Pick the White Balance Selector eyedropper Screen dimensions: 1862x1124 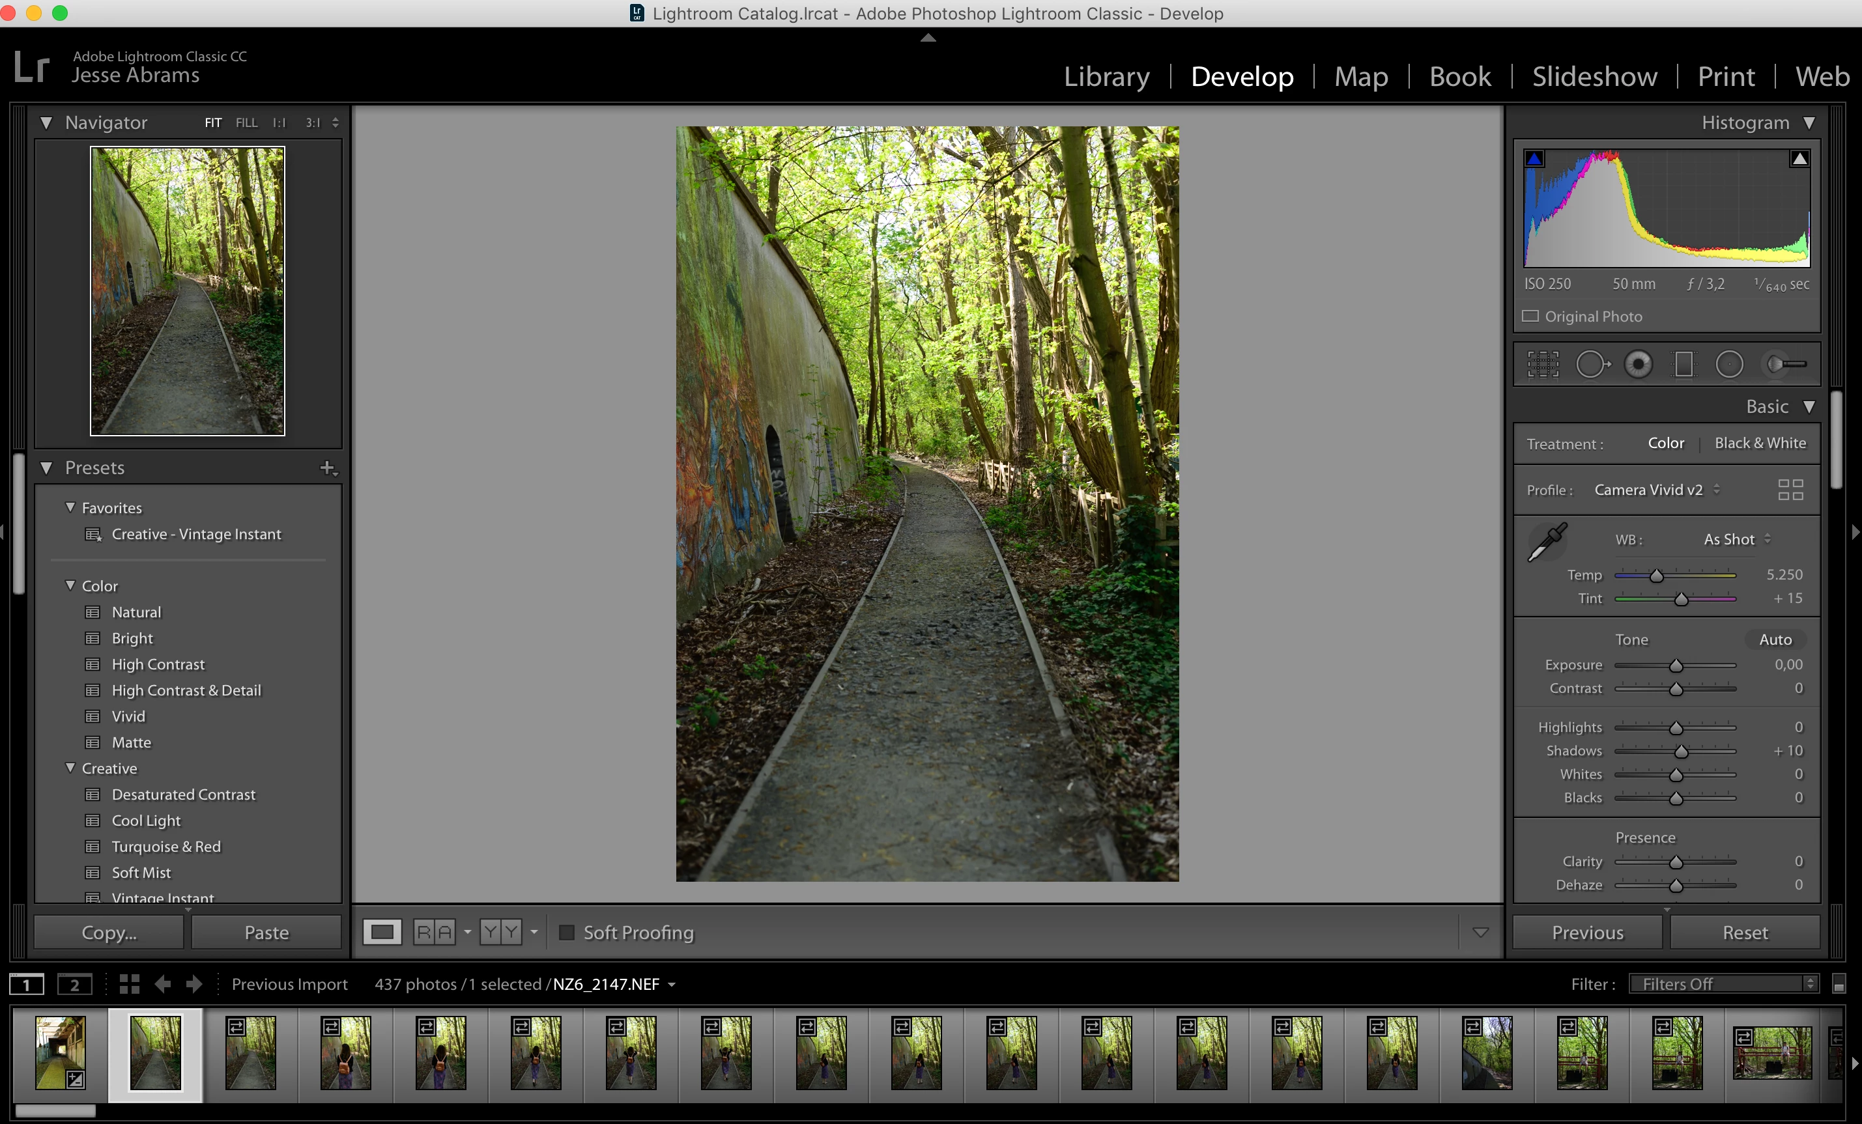coord(1547,542)
